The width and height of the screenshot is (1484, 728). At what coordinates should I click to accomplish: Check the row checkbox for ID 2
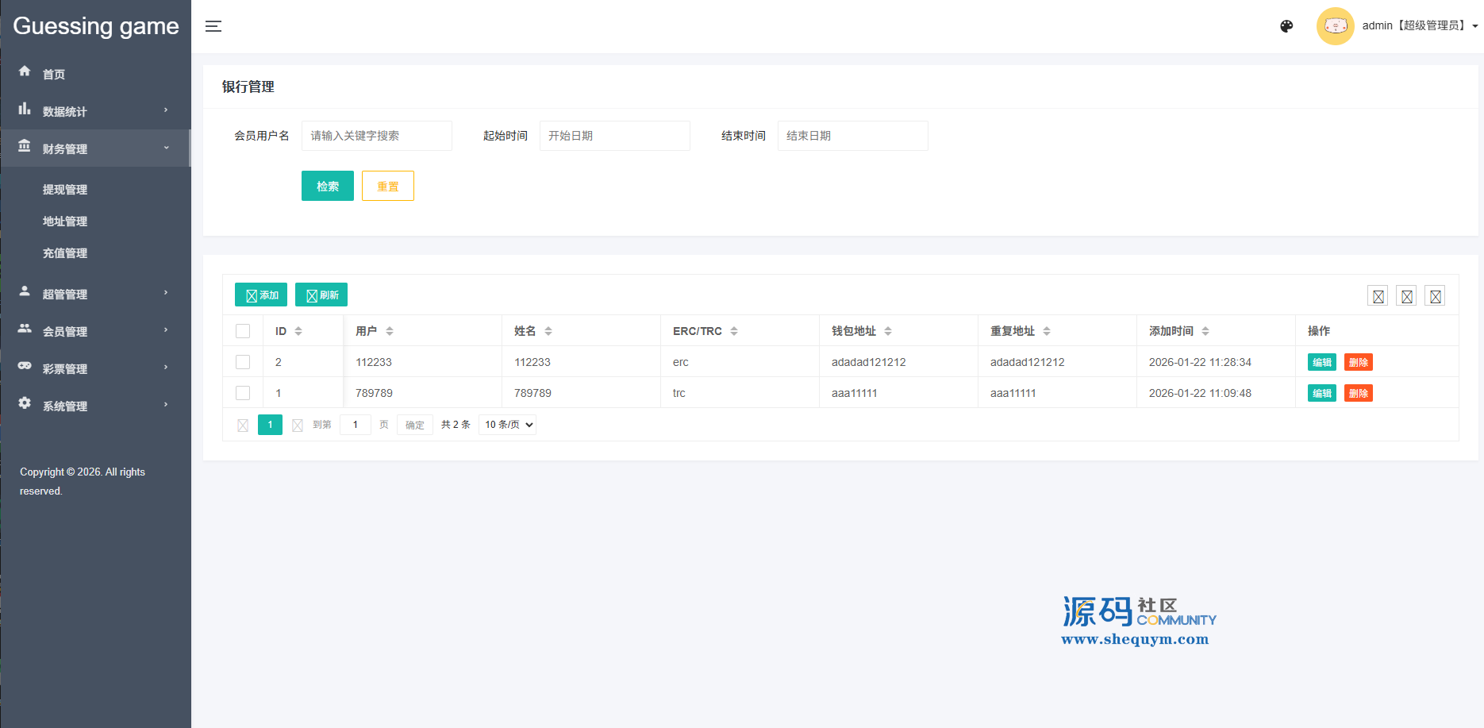(x=243, y=362)
